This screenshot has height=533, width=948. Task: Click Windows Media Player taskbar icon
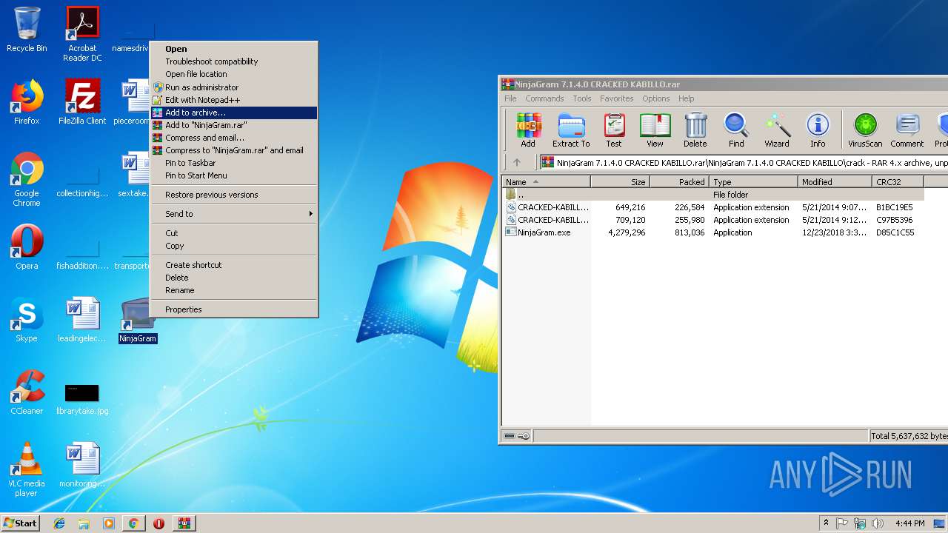tap(109, 523)
